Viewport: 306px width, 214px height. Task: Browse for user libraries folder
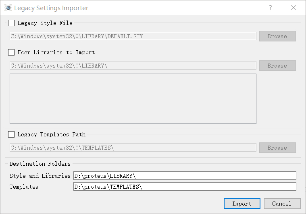[x=277, y=66]
